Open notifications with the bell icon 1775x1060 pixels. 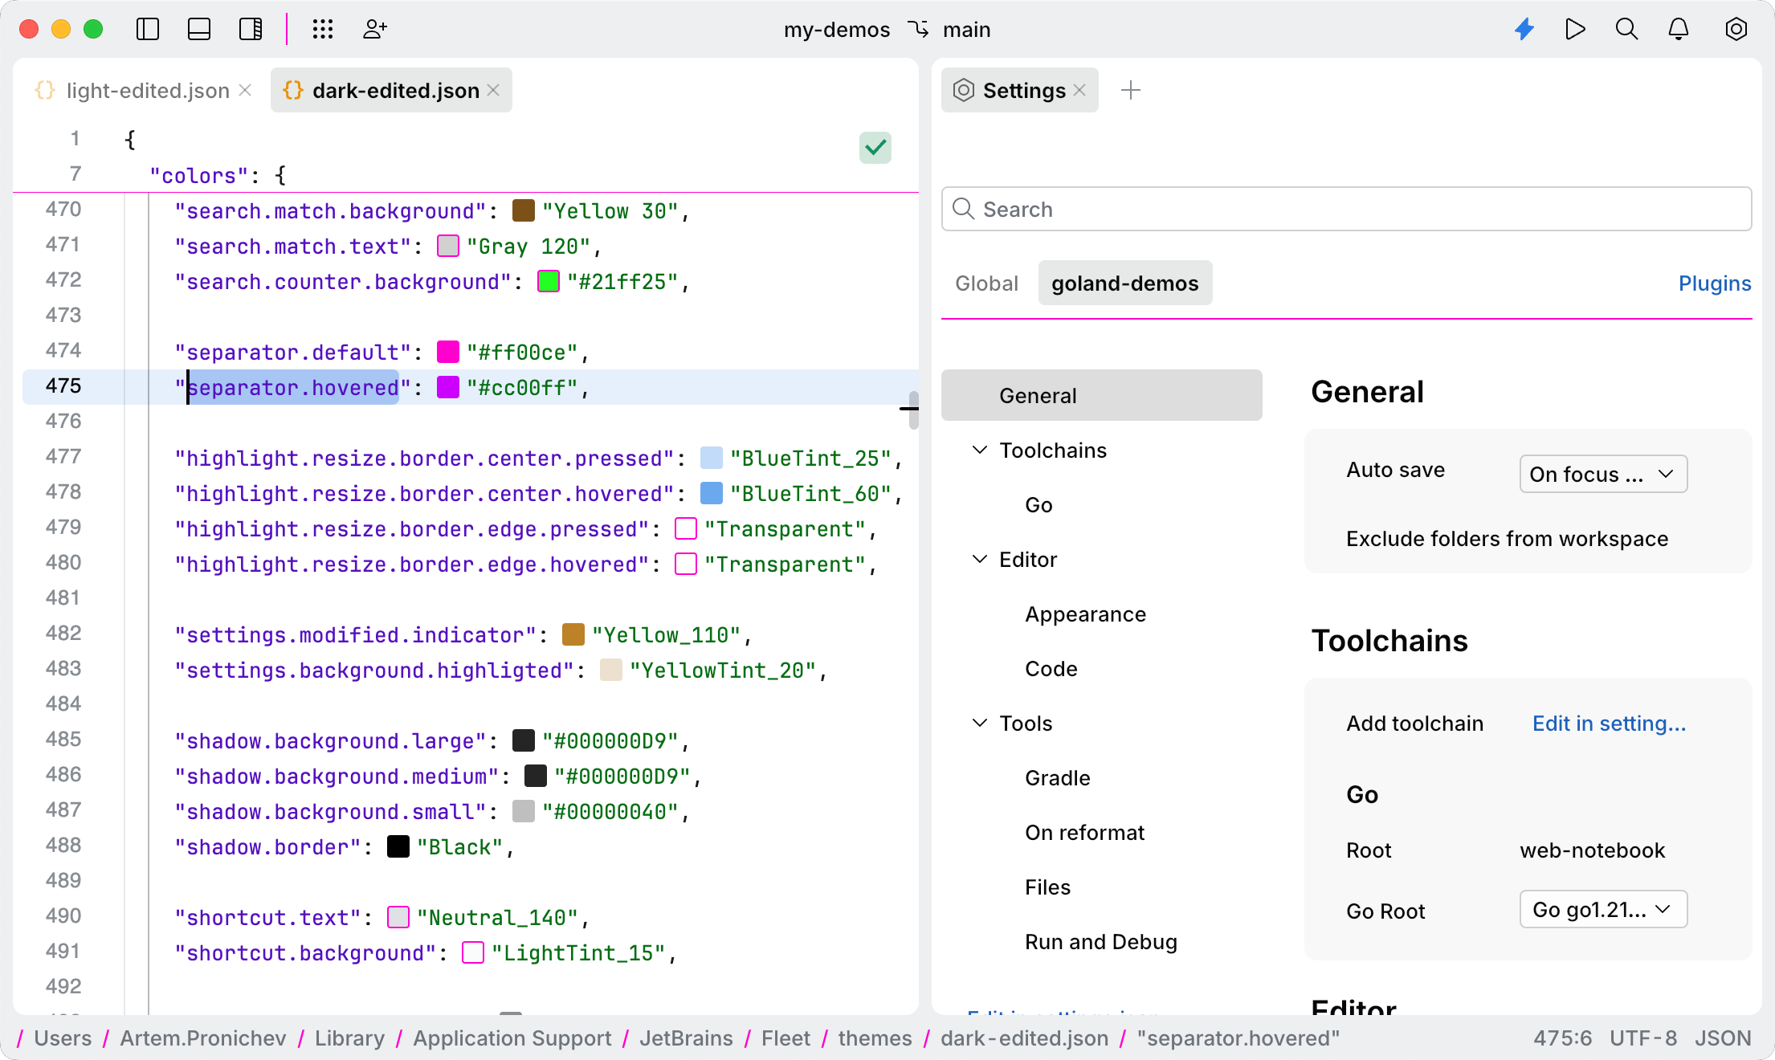(1678, 29)
